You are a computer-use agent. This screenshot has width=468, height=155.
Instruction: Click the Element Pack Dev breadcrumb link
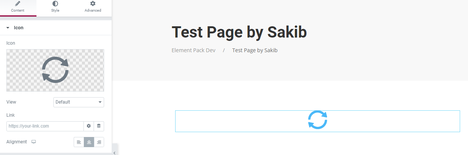(193, 50)
